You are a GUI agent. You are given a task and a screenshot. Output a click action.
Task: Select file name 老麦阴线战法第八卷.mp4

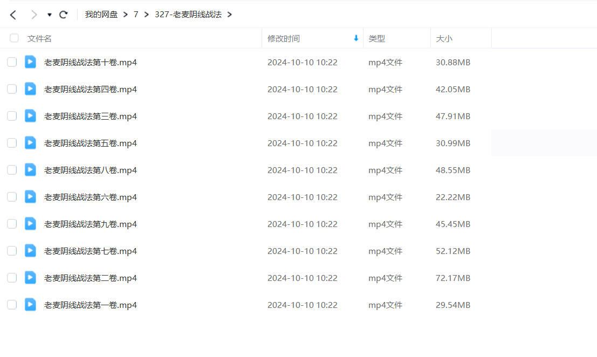click(x=91, y=170)
